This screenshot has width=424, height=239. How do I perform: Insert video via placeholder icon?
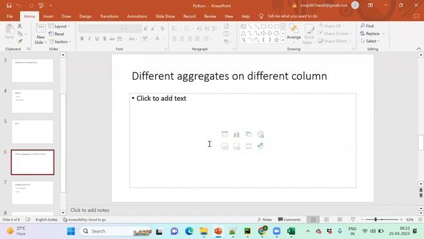click(248, 146)
